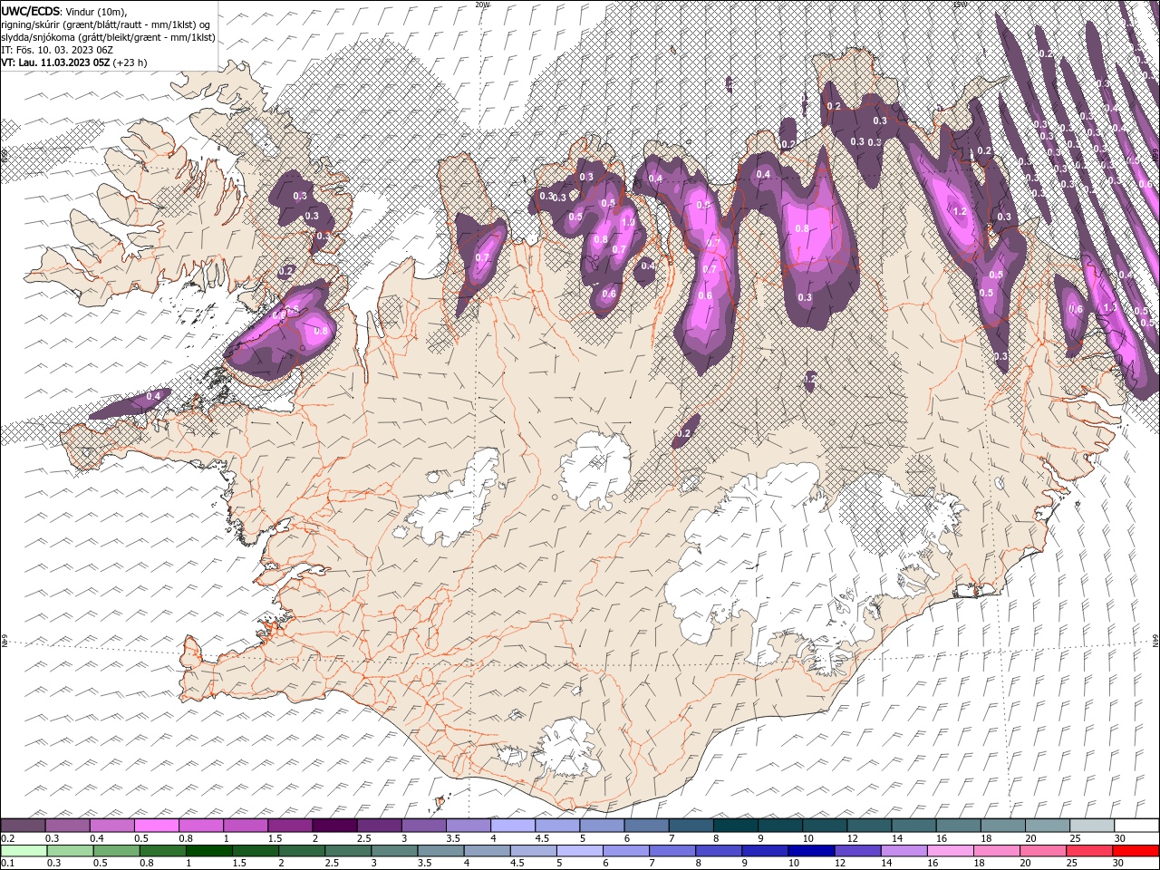This screenshot has height=870, width=1160.
Task: Choose the green 0.8 swatch in lower legend
Action: tap(163, 851)
